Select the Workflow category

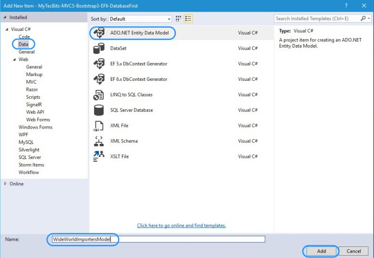(x=28, y=172)
